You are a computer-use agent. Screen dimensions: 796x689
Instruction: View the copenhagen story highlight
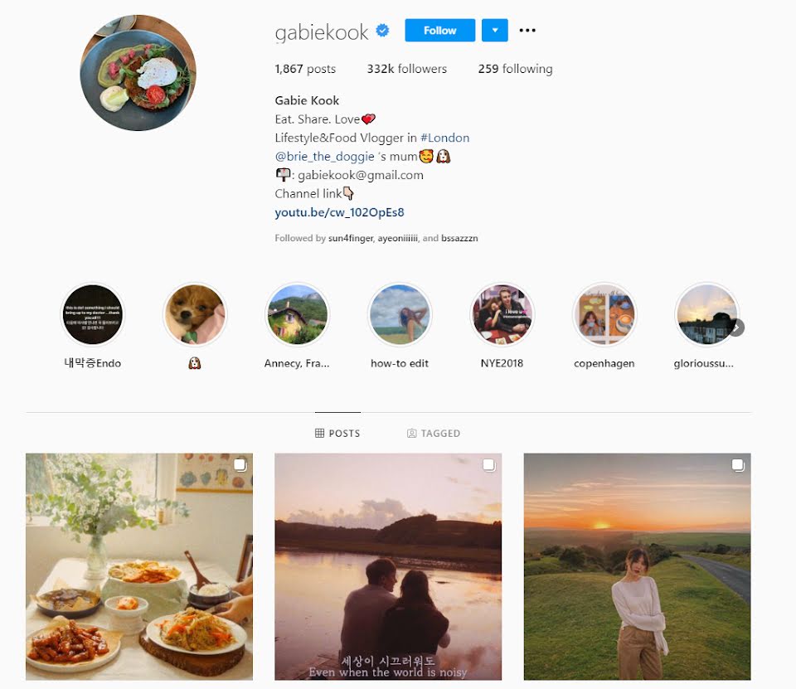click(604, 315)
